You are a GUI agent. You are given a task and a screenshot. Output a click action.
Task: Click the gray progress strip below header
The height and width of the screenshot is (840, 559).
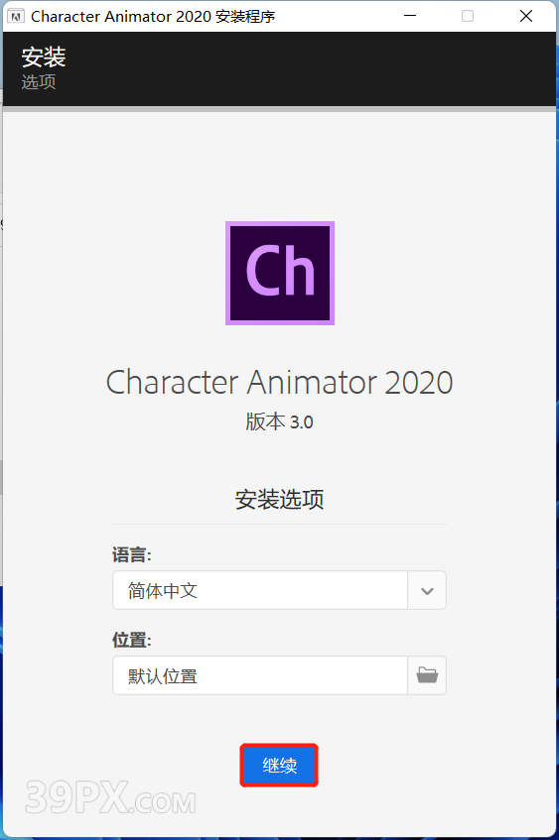pos(280,109)
